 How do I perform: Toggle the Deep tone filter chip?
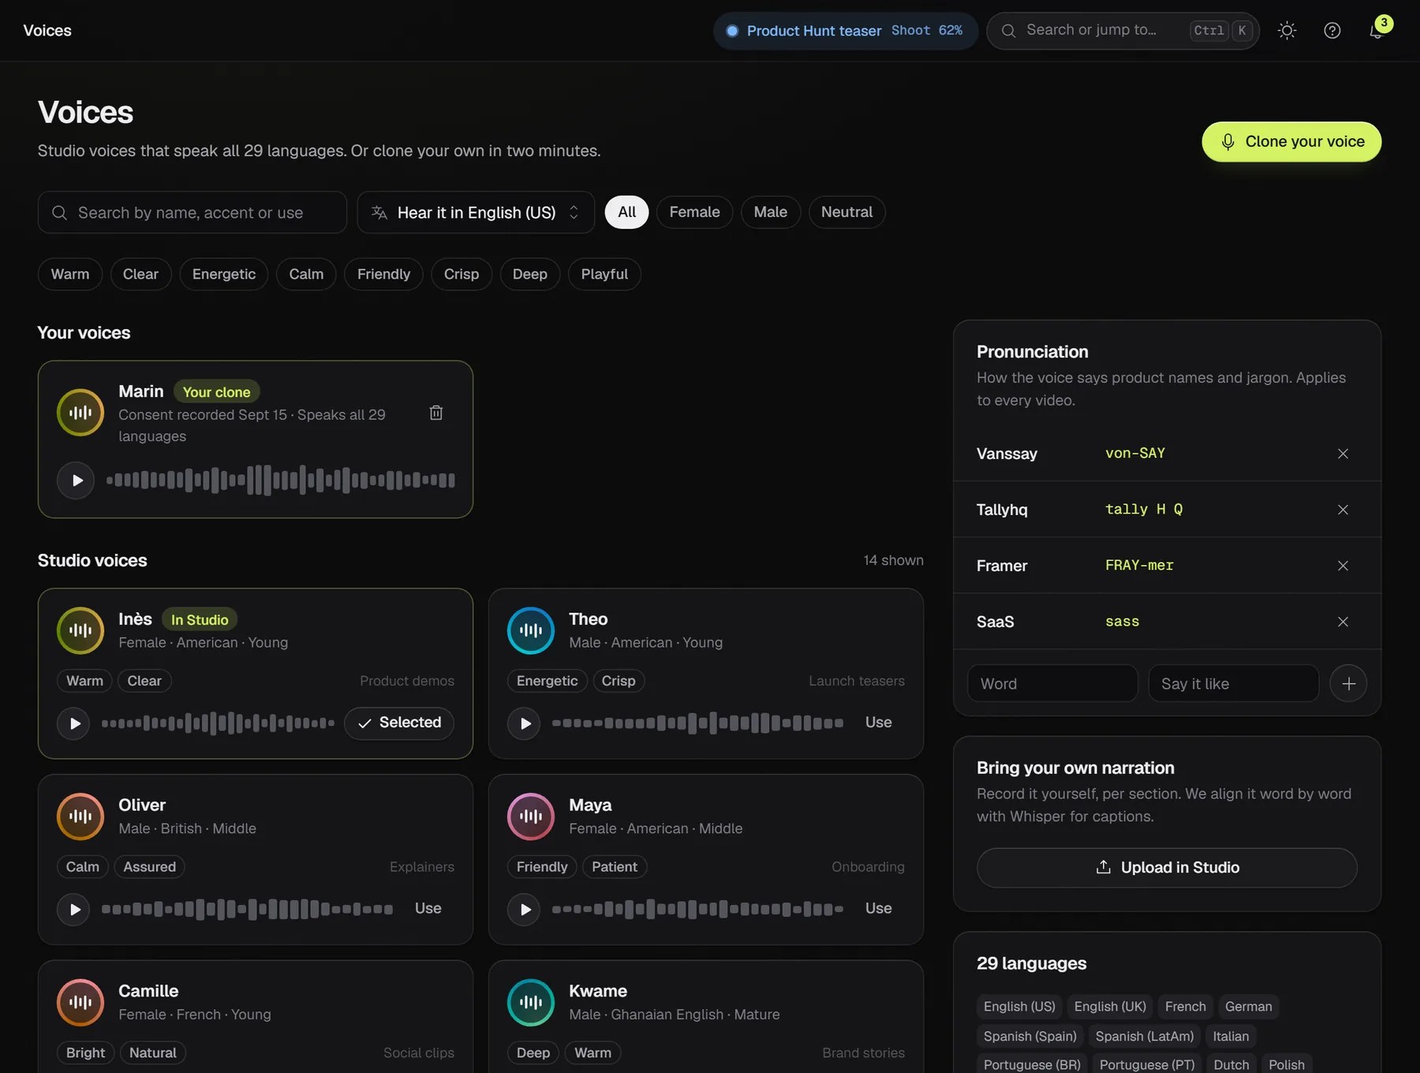tap(530, 274)
